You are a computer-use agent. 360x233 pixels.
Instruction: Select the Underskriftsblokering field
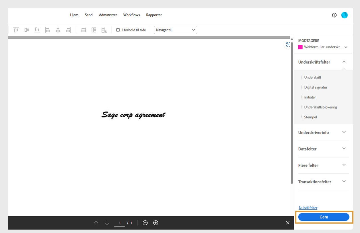click(321, 107)
